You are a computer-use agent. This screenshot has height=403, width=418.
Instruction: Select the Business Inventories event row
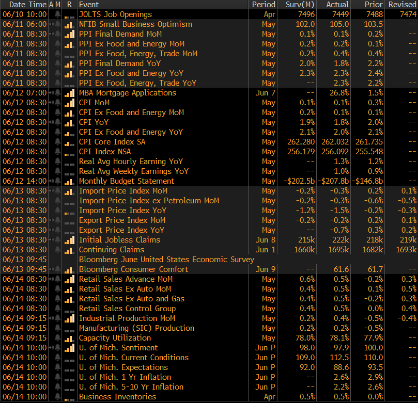click(117, 397)
